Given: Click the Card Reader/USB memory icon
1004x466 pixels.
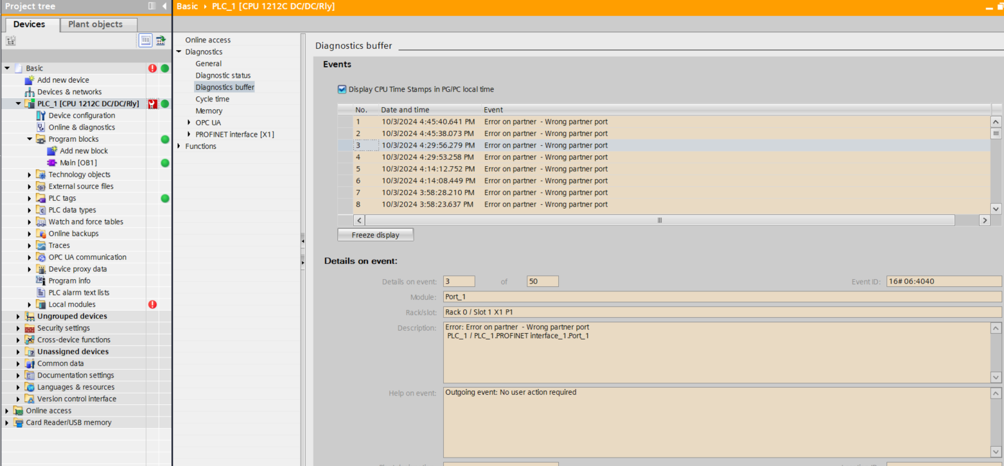Looking at the screenshot, I should (19, 422).
